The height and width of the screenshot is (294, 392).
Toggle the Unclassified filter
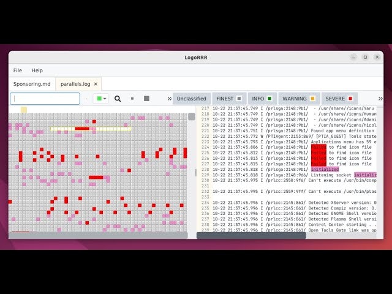(x=192, y=99)
